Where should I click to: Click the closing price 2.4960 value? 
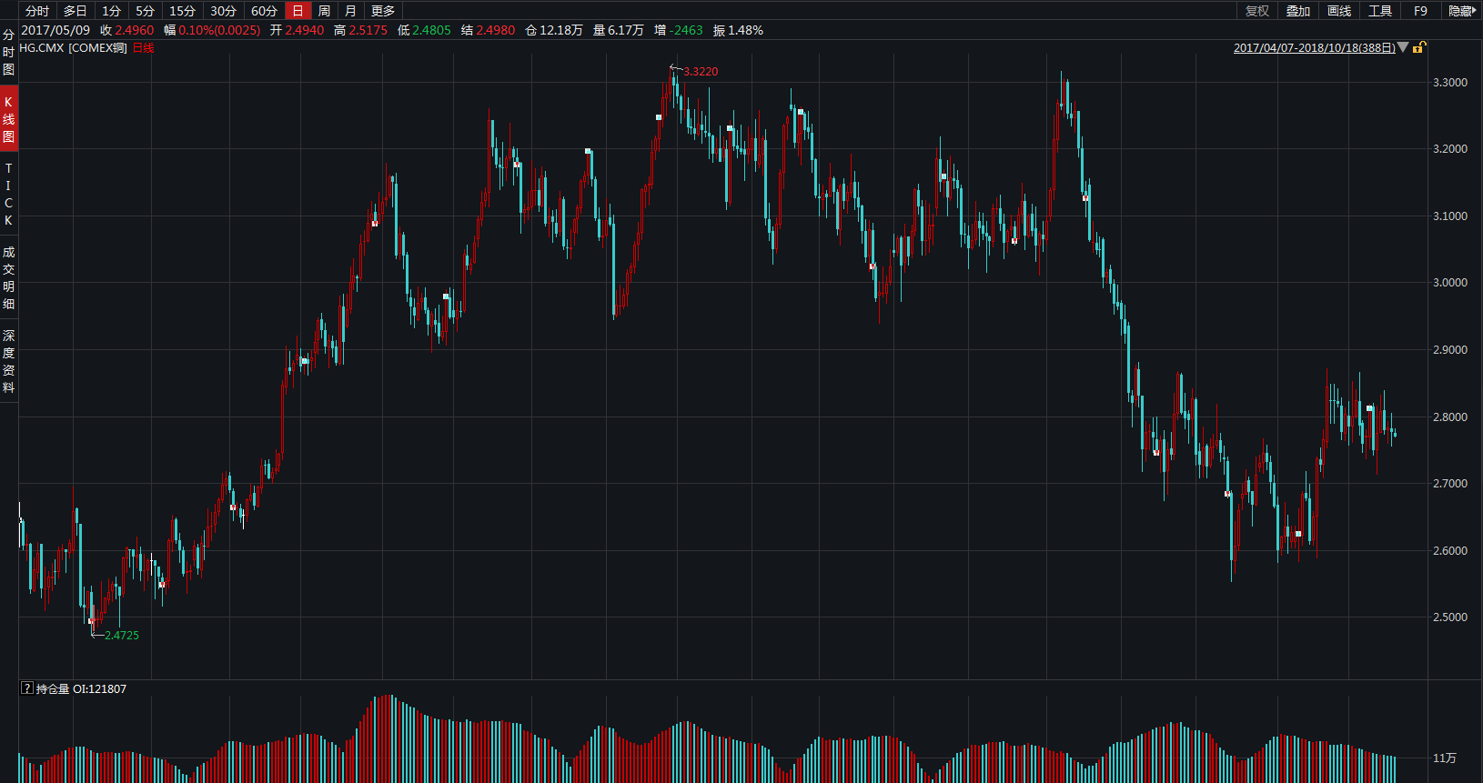(135, 30)
